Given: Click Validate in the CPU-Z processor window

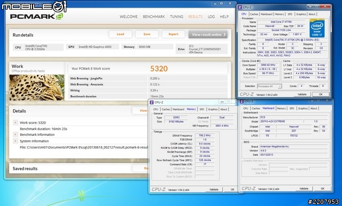Looking at the screenshot, I should tap(302, 94).
